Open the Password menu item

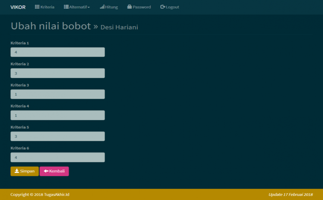point(139,7)
